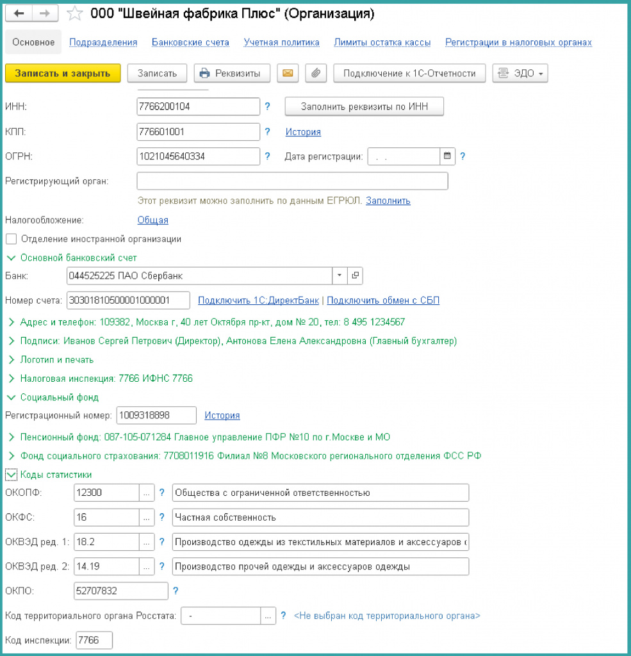The image size is (631, 656).
Task: Go forward with the right arrow
Action: 44,14
